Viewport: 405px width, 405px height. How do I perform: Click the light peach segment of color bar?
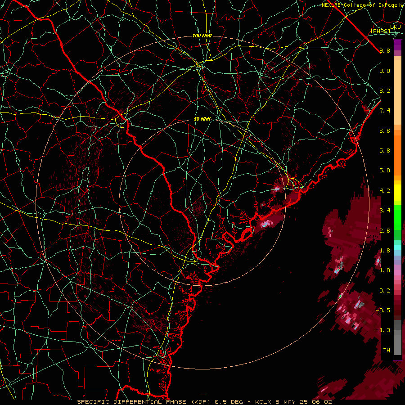coord(397,93)
